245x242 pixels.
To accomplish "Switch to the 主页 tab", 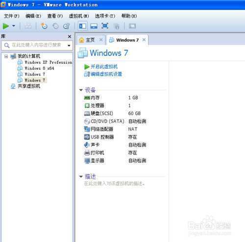I will pos(90,40).
